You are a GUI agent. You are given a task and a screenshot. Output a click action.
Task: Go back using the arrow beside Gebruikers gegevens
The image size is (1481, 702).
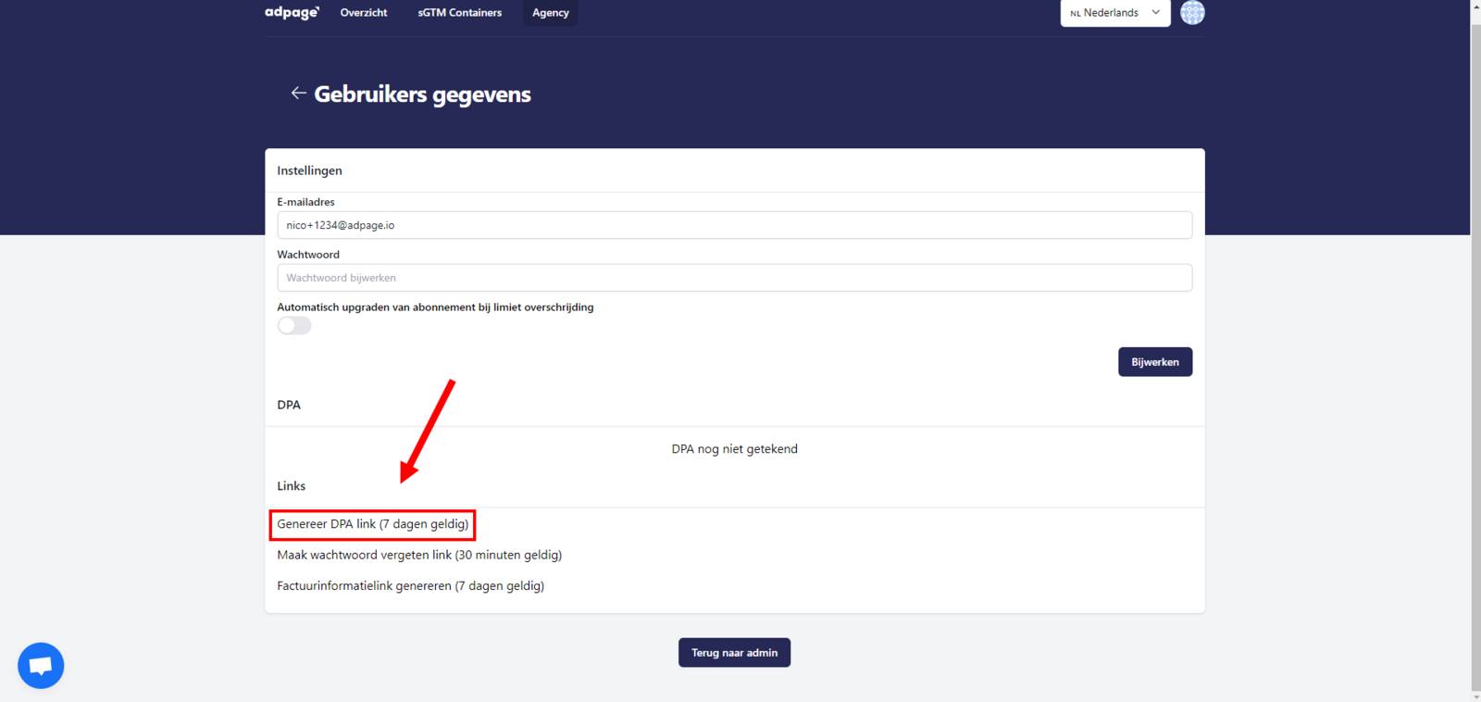click(298, 94)
